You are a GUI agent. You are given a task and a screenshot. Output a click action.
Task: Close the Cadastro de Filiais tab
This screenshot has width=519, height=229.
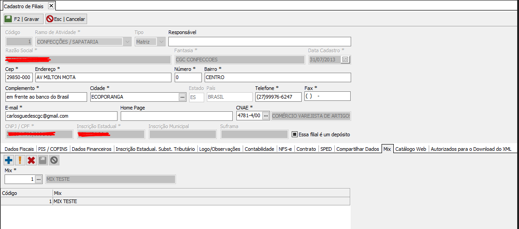coord(51,6)
